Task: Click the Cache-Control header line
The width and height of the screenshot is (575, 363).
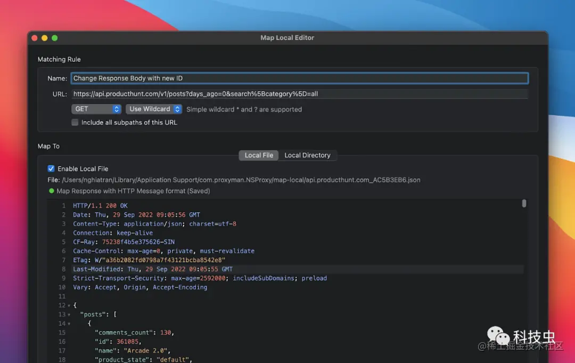Action: (x=163, y=251)
